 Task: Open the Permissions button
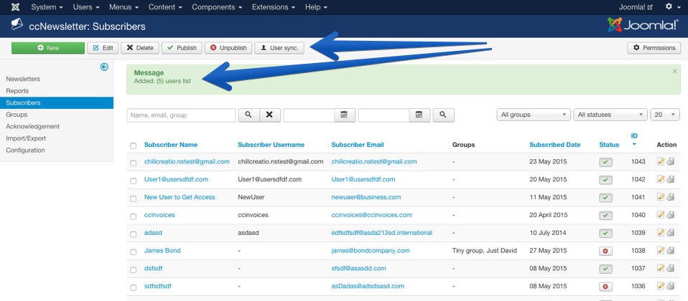pos(654,48)
